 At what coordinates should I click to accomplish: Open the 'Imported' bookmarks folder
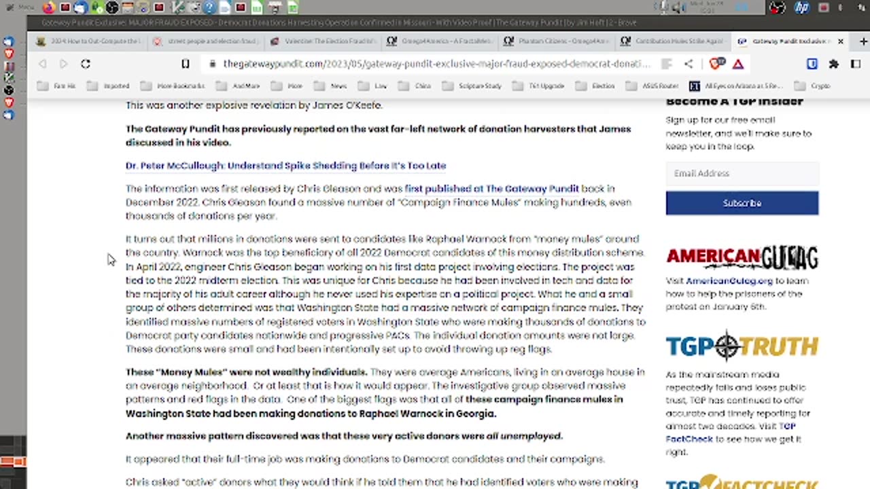(x=109, y=86)
